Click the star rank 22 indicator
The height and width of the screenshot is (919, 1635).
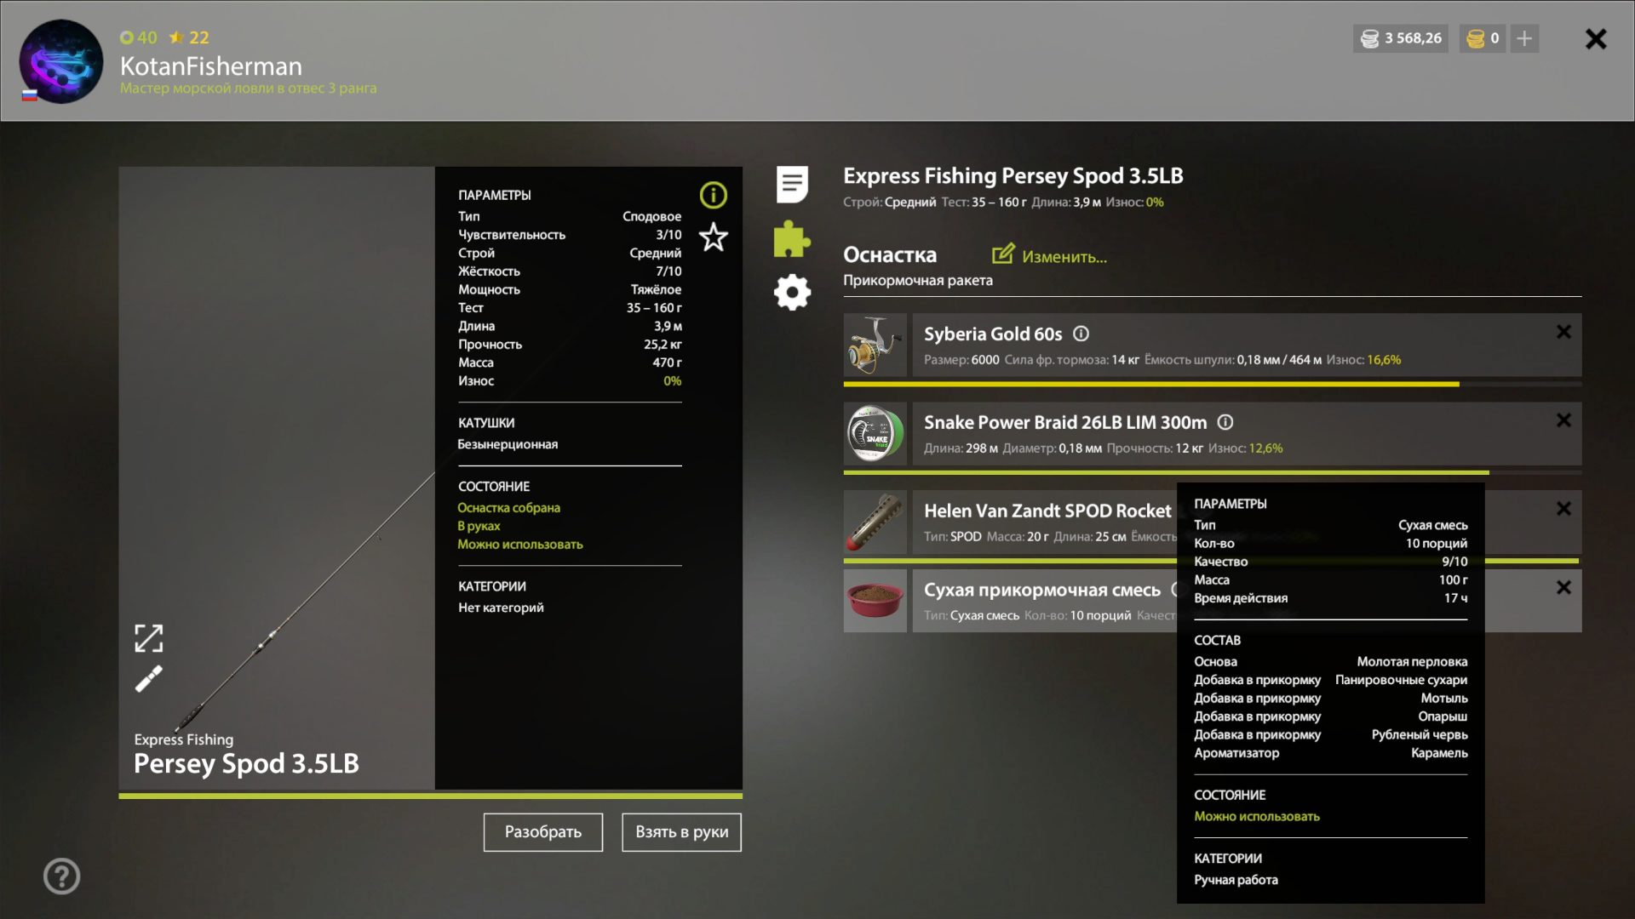[189, 37]
